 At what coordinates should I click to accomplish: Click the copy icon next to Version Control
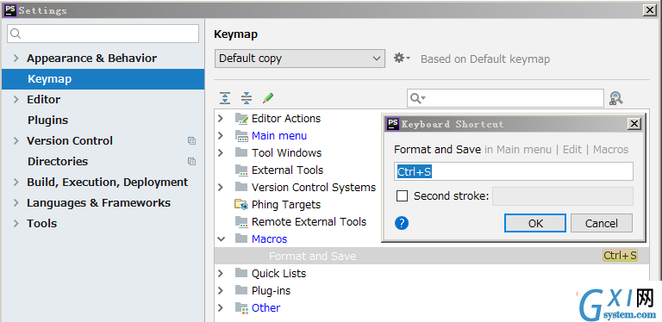[x=191, y=141]
